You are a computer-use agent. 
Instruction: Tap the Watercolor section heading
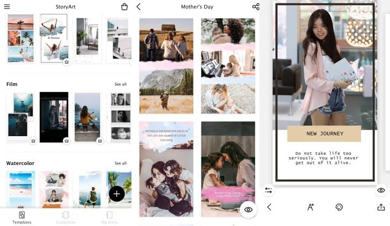[x=20, y=163]
